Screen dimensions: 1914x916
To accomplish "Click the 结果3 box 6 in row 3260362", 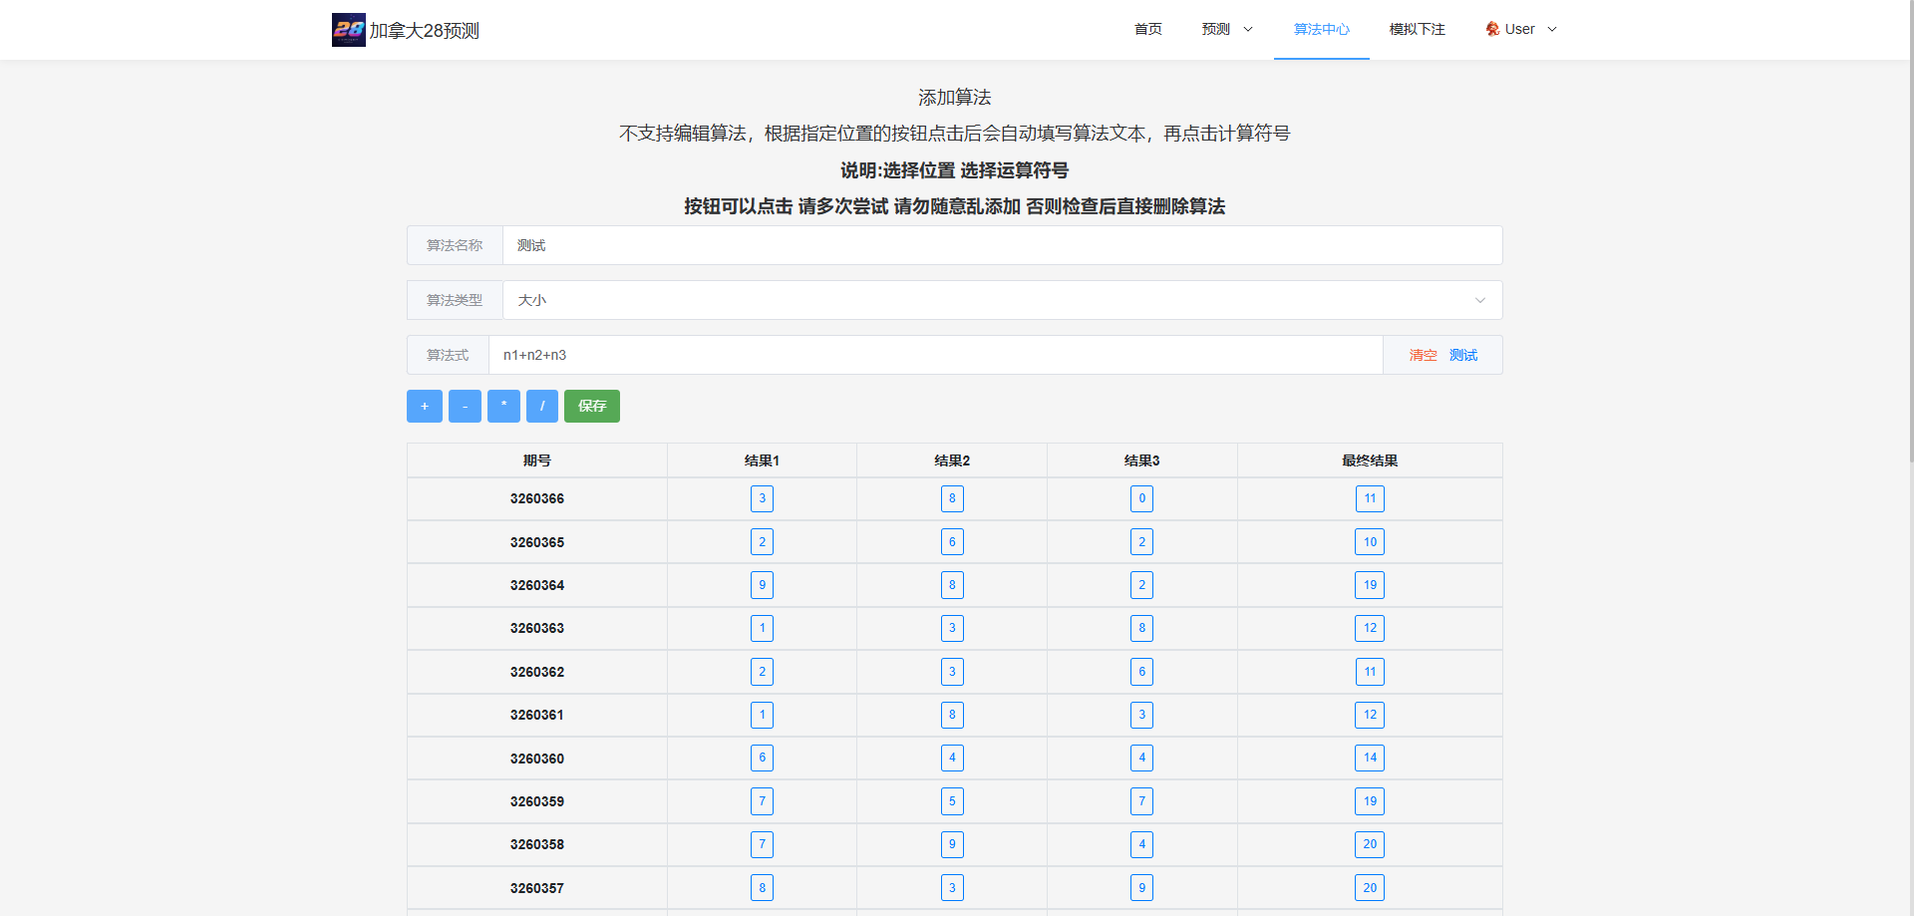I will click(1142, 672).
